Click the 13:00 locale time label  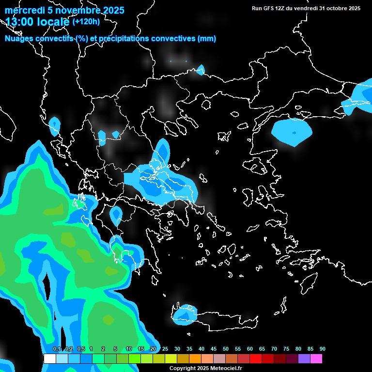(x=38, y=22)
